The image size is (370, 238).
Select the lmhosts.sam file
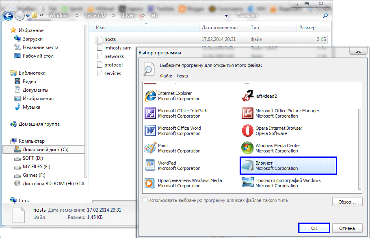point(115,48)
